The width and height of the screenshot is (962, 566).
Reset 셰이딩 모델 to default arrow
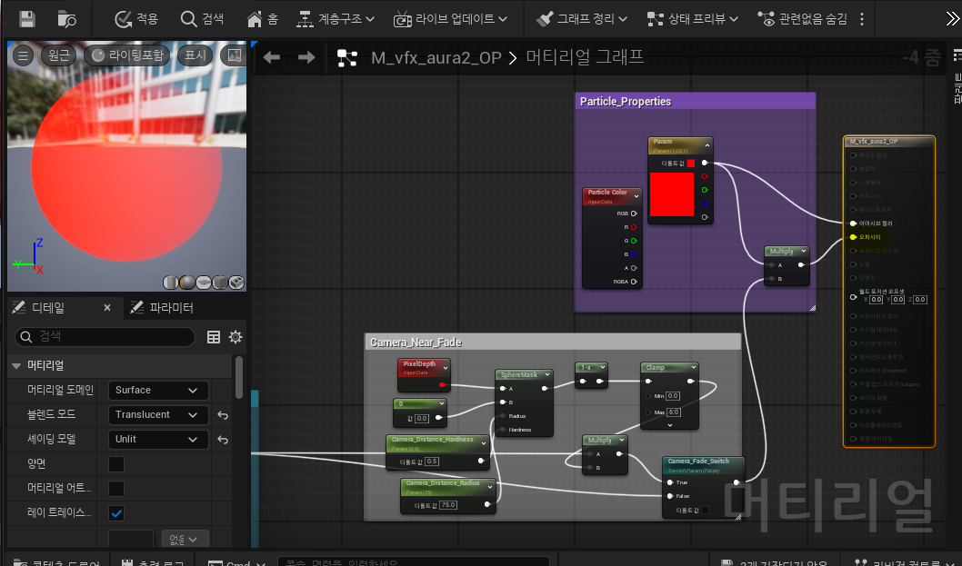click(x=223, y=440)
